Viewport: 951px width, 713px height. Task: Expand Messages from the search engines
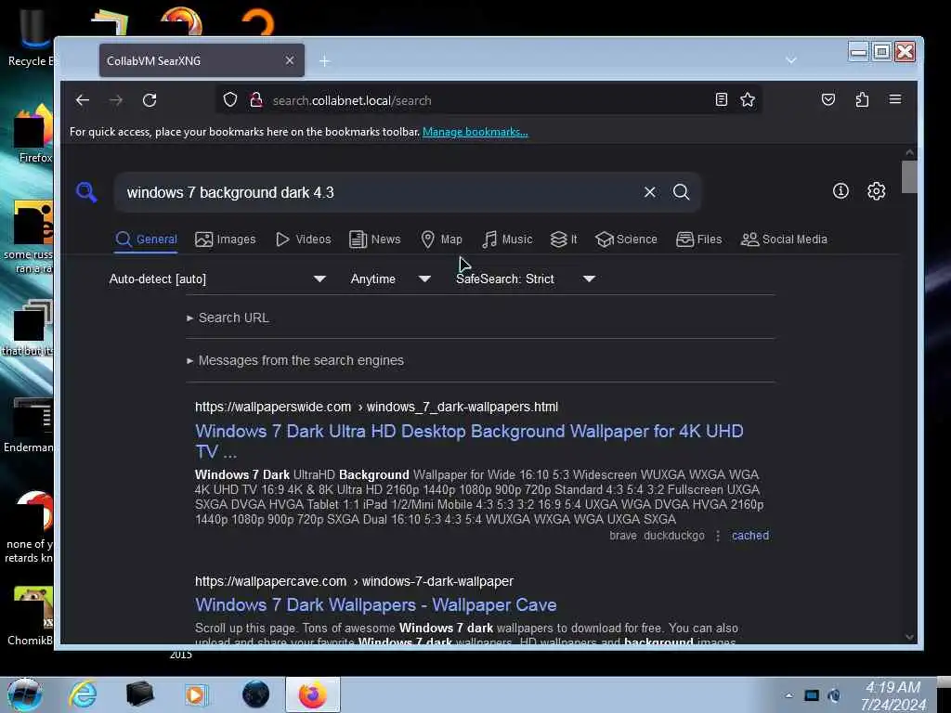295,360
